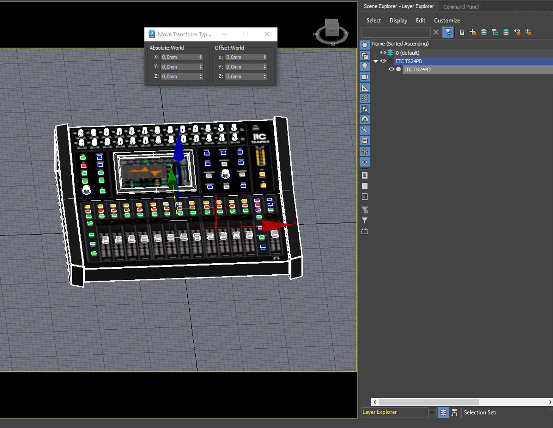The width and height of the screenshot is (553, 428).
Task: Sort by Name column header
Action: pos(400,44)
